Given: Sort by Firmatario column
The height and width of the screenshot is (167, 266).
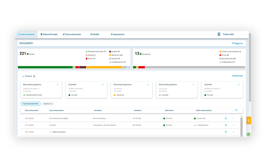Looking at the screenshot, I should coord(98,110).
